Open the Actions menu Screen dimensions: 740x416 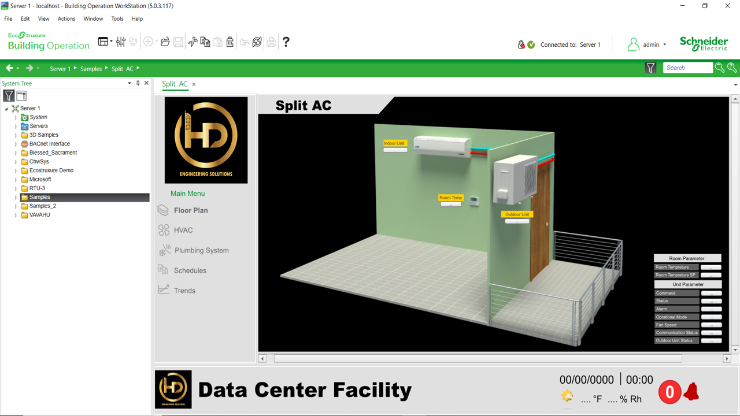pos(66,18)
